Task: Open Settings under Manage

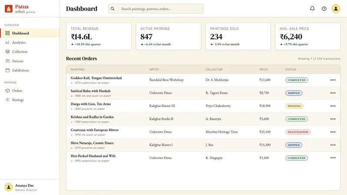Action: (29, 100)
